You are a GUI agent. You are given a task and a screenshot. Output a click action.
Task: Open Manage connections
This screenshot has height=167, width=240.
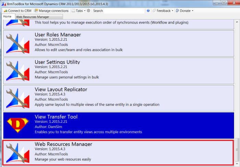pos(51,11)
